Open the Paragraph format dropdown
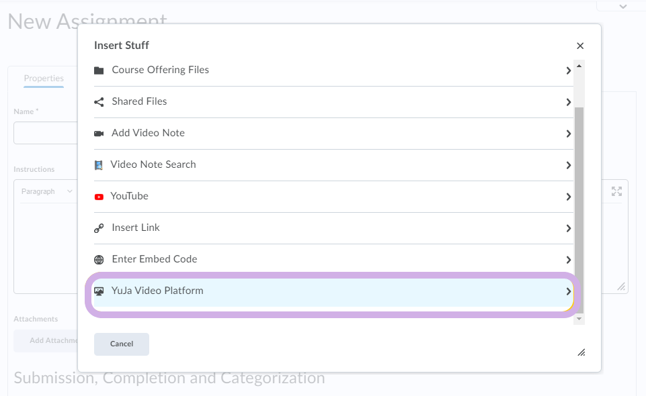Image resolution: width=646 pixels, height=396 pixels. click(46, 191)
